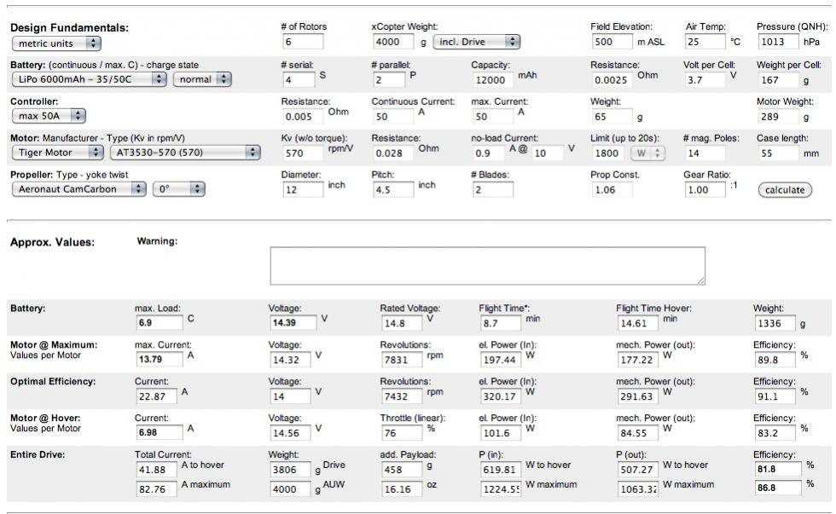This screenshot has height=514, width=836.
Task: Click inside the Warning text area
Action: coord(487,266)
